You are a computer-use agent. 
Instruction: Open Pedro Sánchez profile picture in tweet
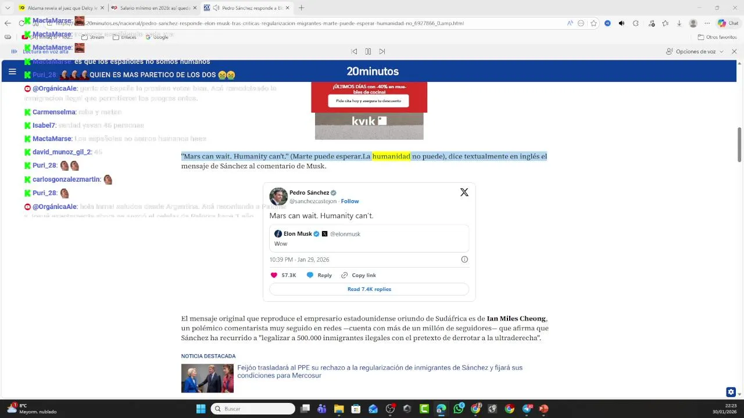pyautogui.click(x=278, y=197)
